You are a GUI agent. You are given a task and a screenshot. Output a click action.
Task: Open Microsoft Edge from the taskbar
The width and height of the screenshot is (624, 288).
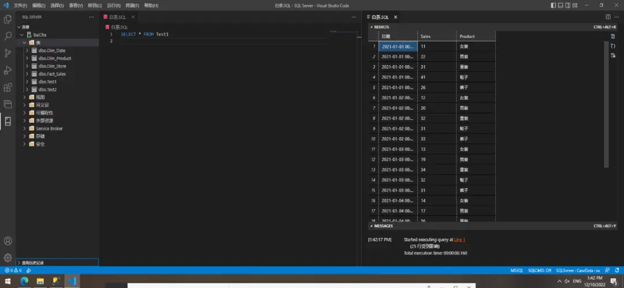coord(24,281)
